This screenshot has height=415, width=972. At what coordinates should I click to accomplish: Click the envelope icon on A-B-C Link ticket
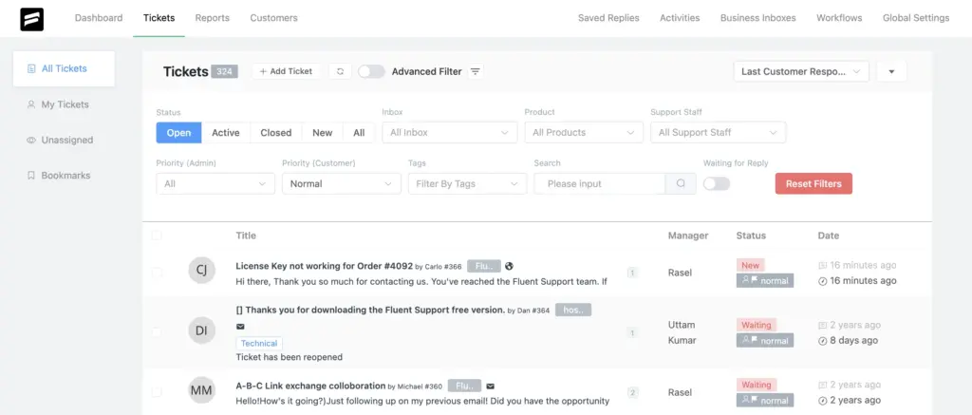pos(491,386)
